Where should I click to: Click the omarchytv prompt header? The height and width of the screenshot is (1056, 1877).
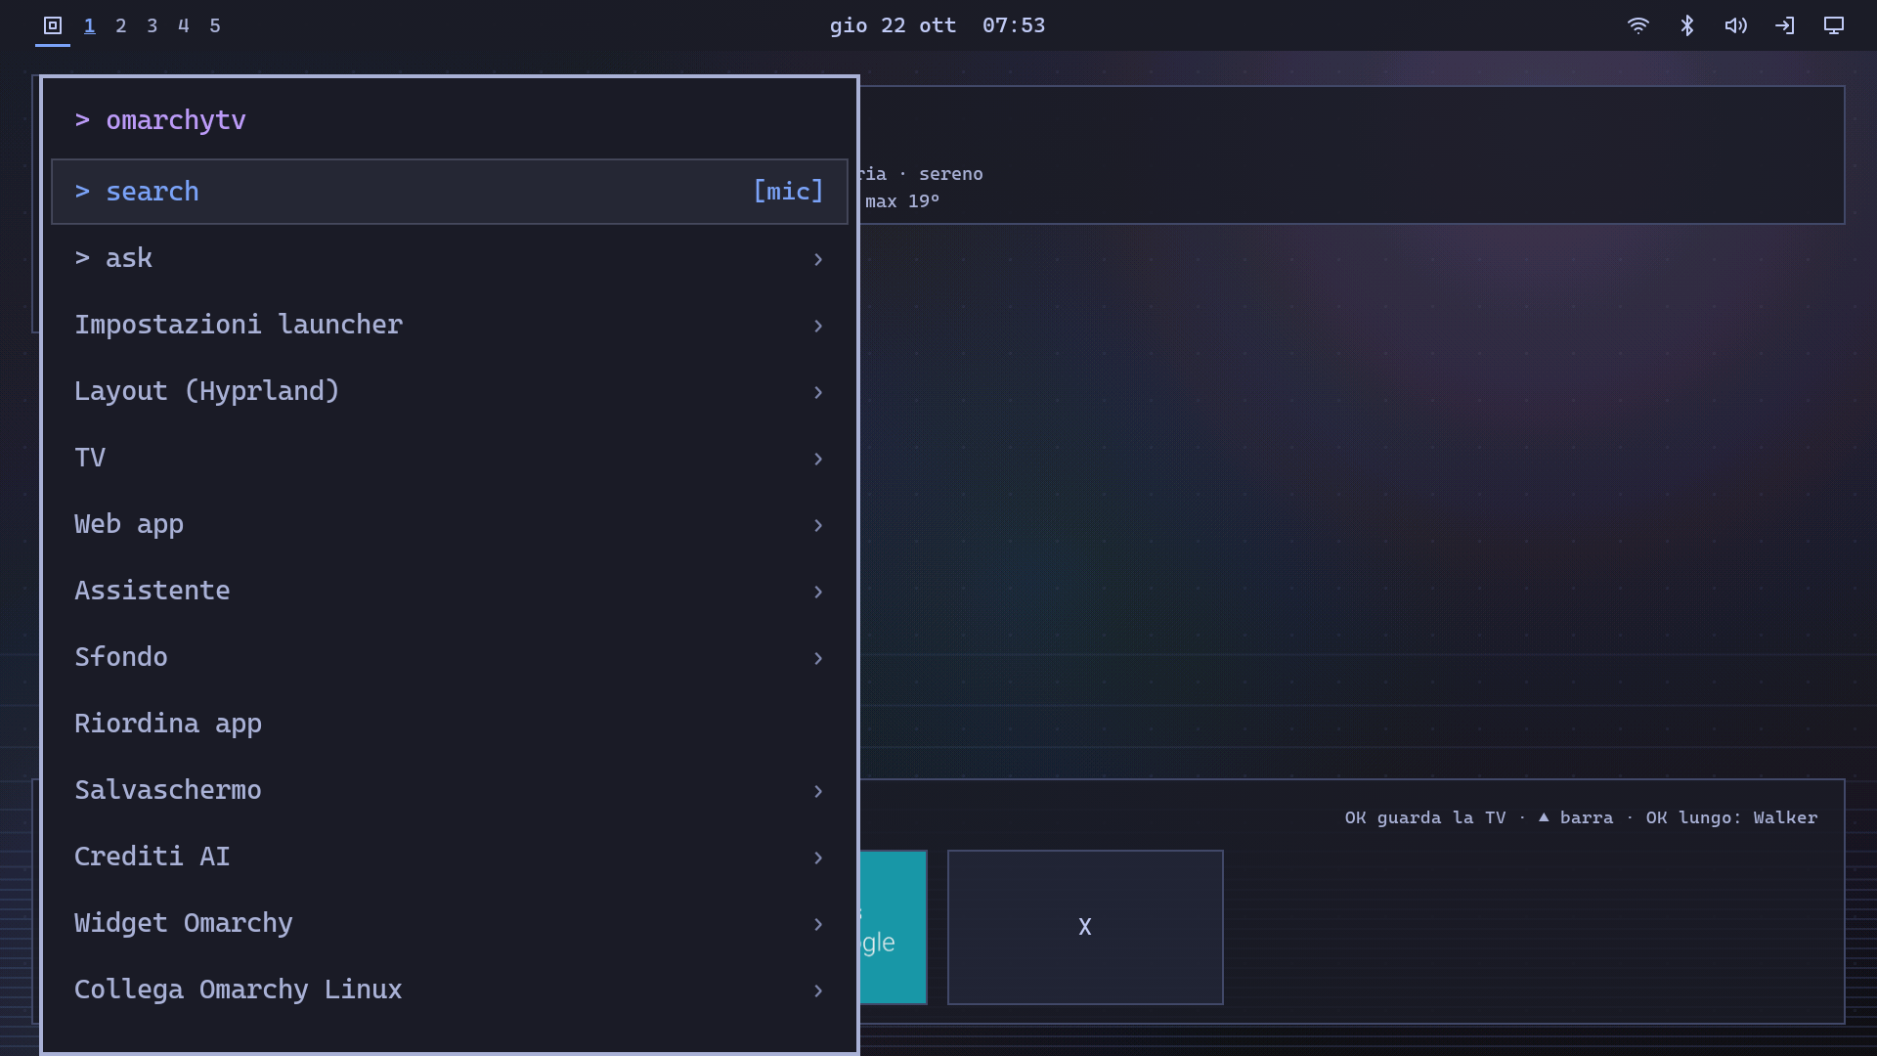160,120
